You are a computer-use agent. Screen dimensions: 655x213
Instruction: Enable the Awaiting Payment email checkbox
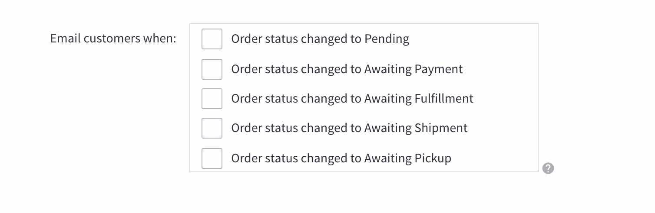[212, 69]
